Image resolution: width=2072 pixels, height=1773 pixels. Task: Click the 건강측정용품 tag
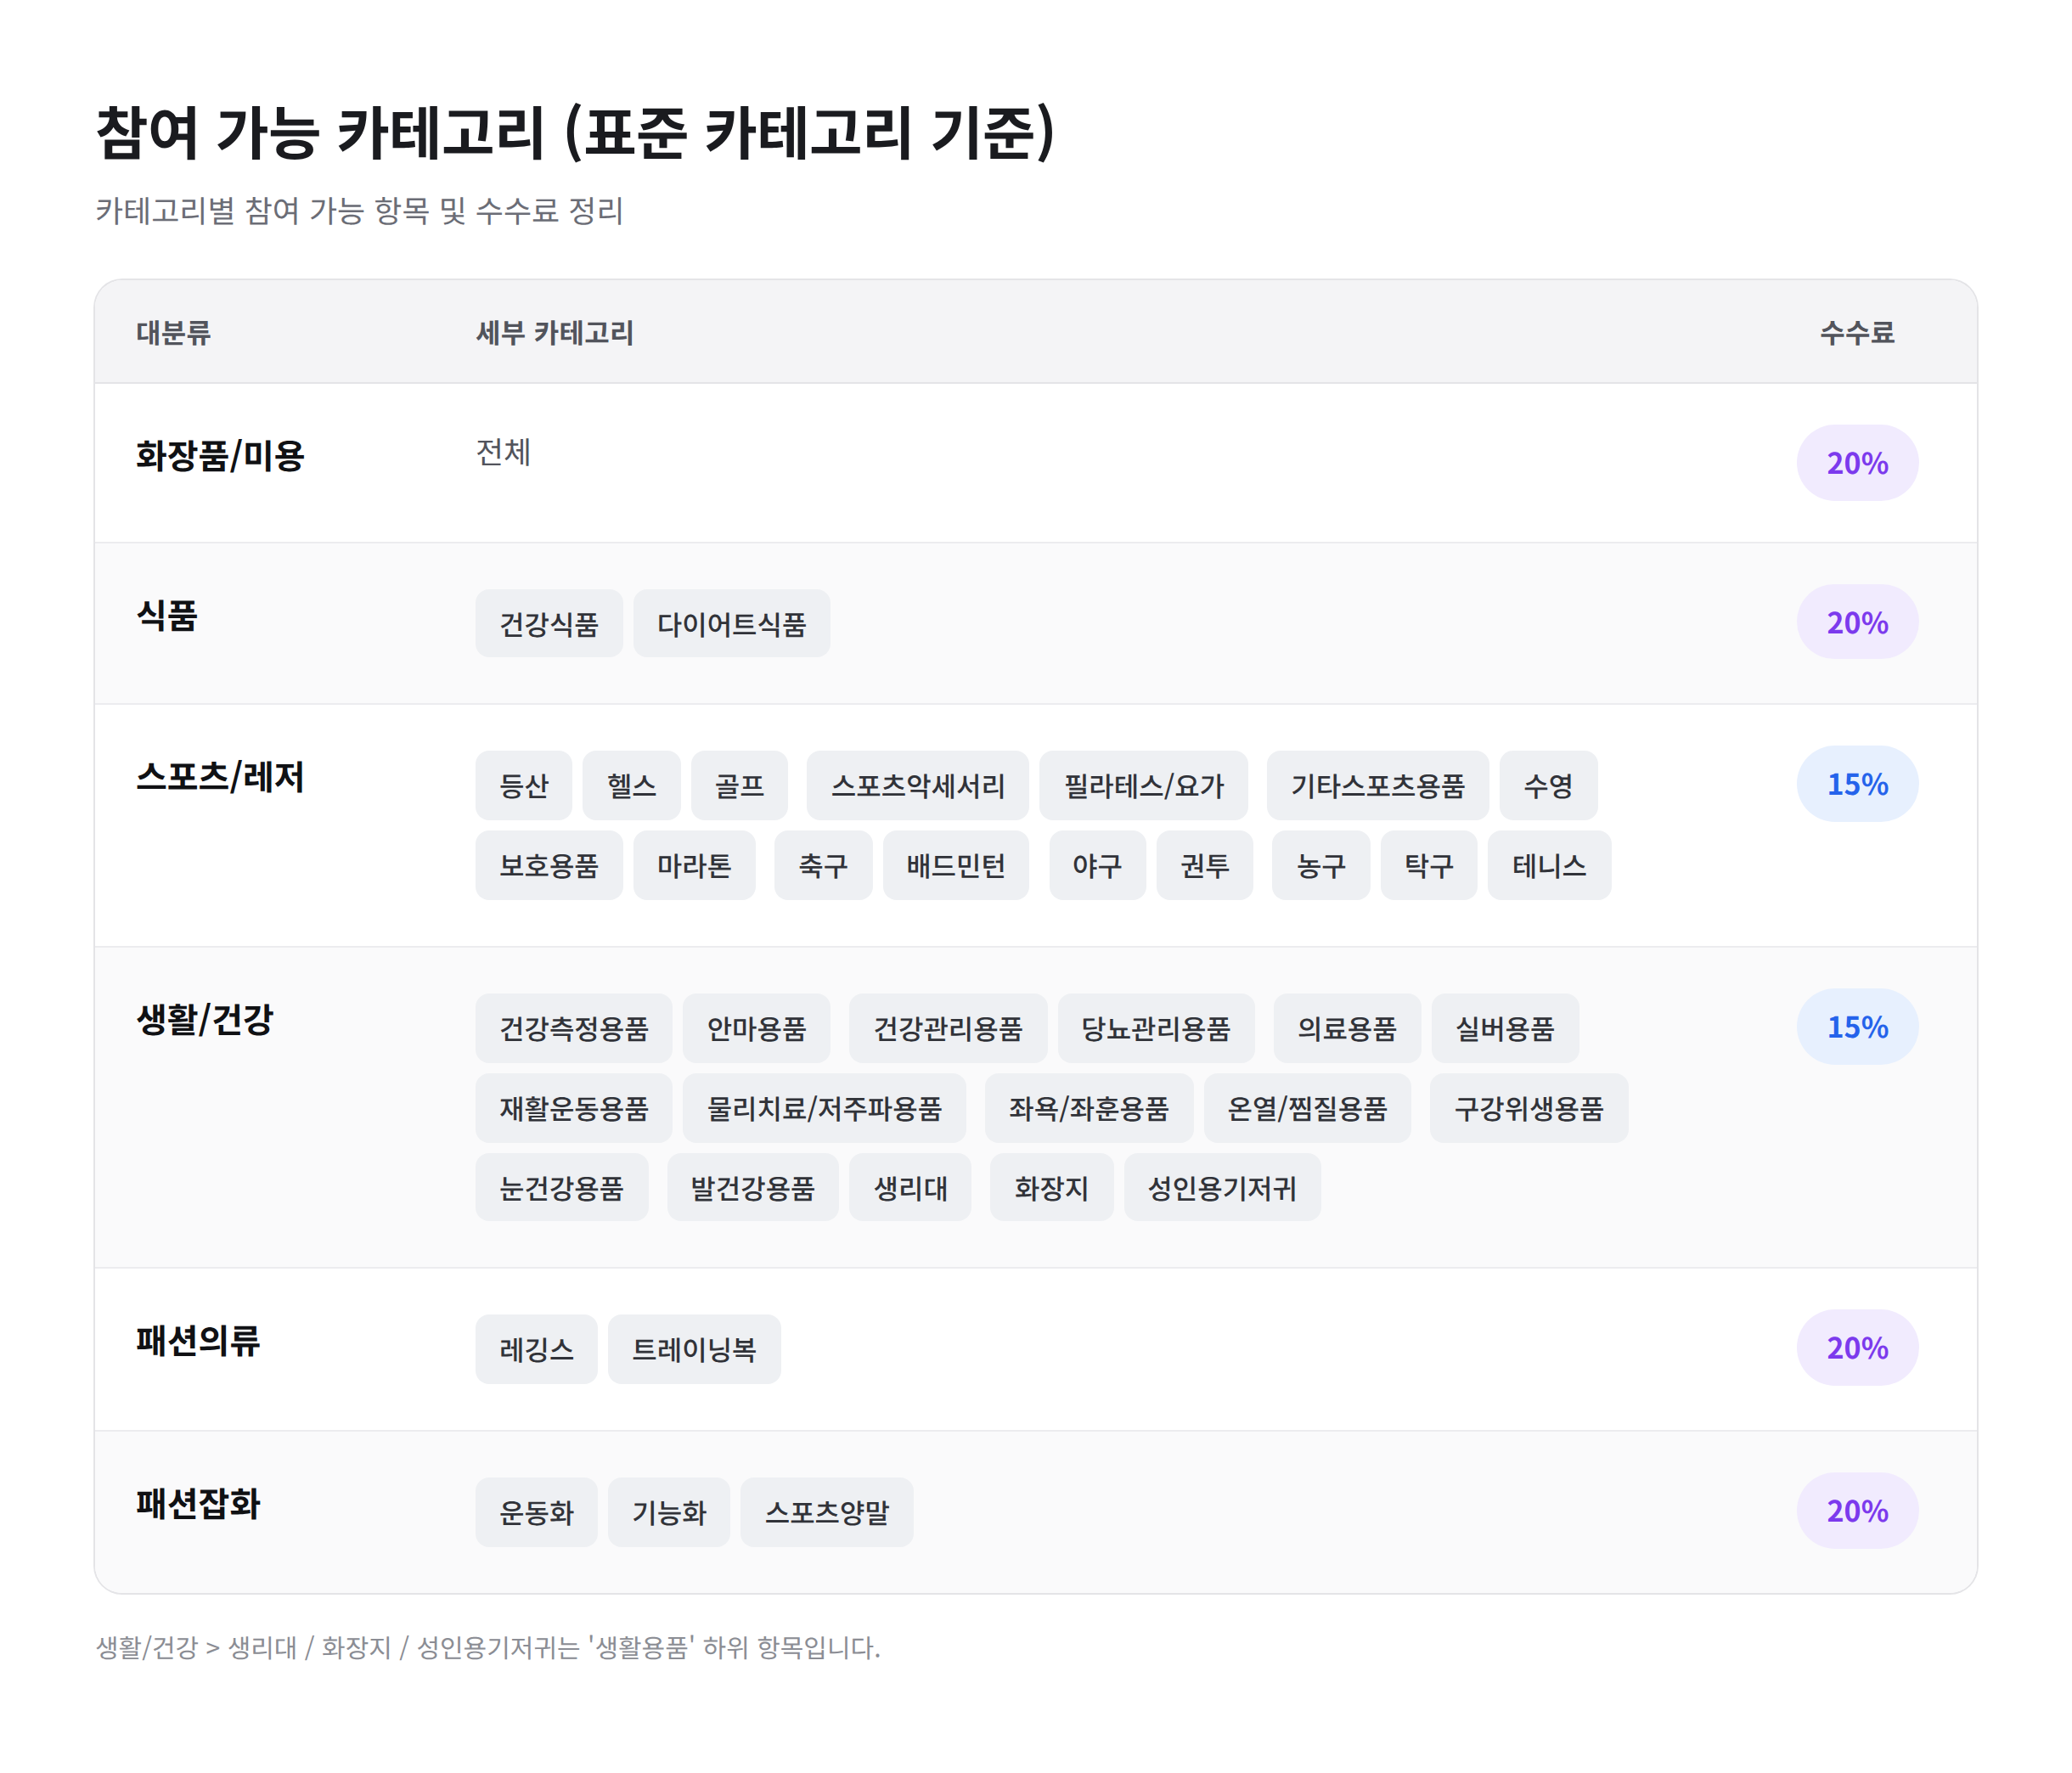tap(573, 1029)
